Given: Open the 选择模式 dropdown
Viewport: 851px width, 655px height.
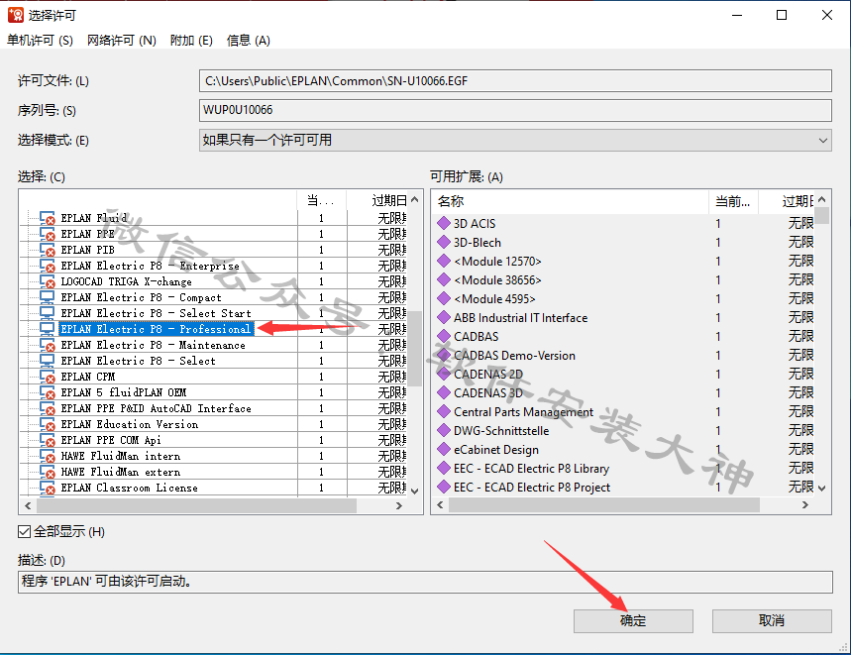Looking at the screenshot, I should tap(515, 140).
